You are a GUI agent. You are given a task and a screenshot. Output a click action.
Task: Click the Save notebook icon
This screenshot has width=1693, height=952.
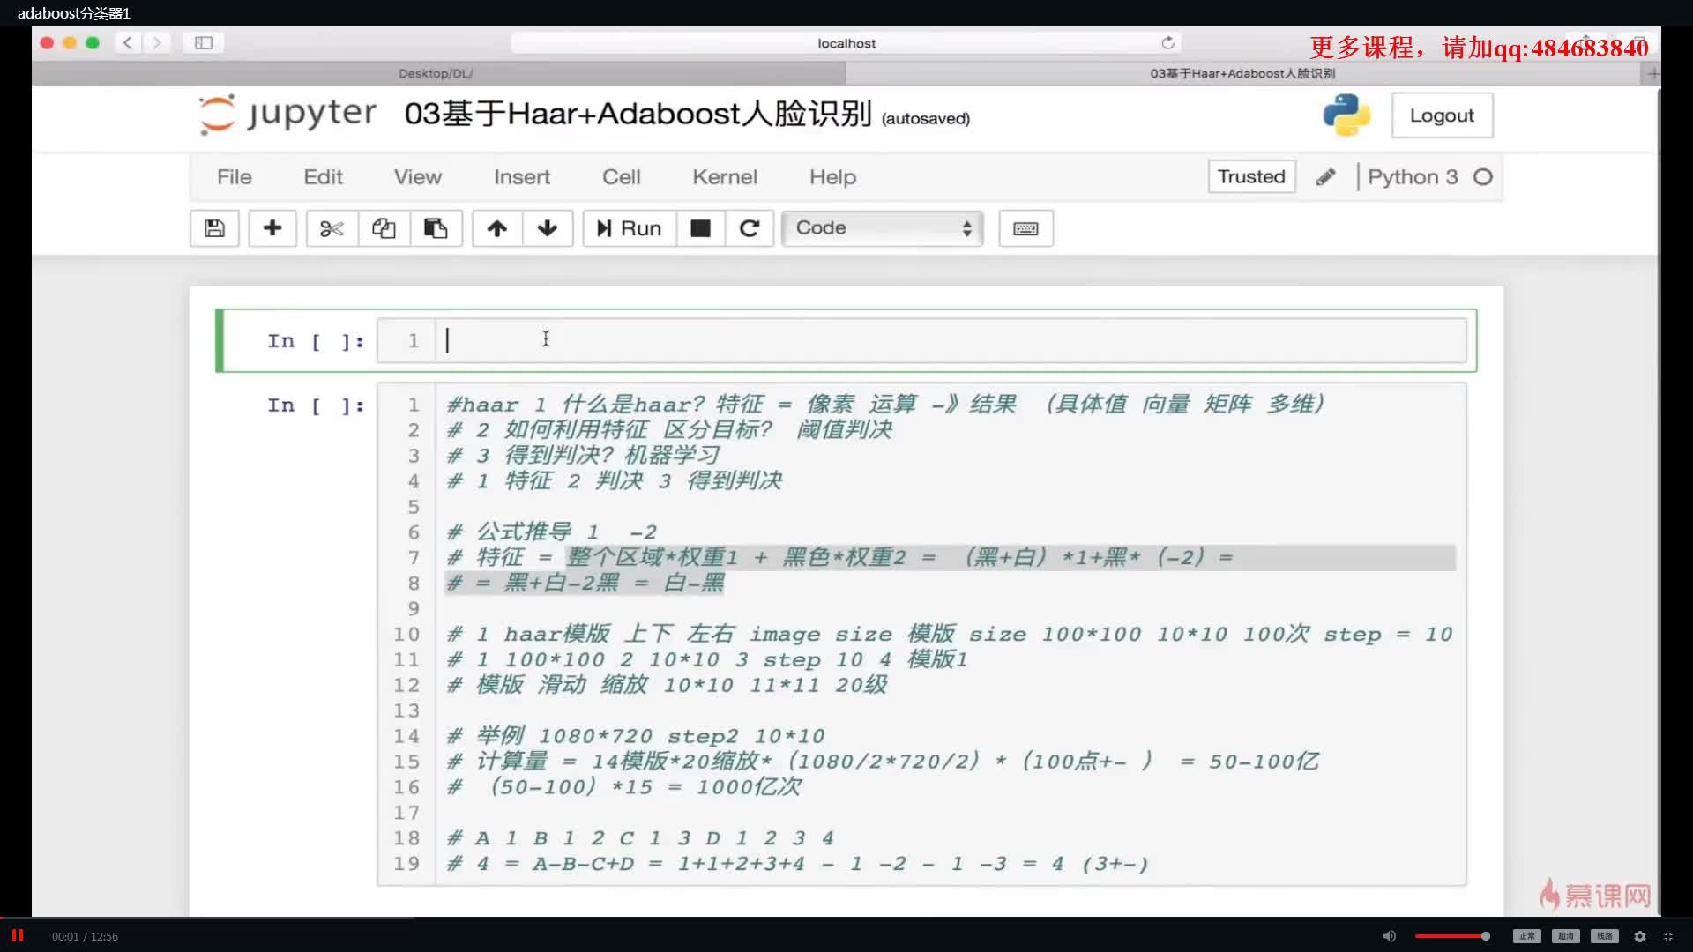(x=214, y=227)
